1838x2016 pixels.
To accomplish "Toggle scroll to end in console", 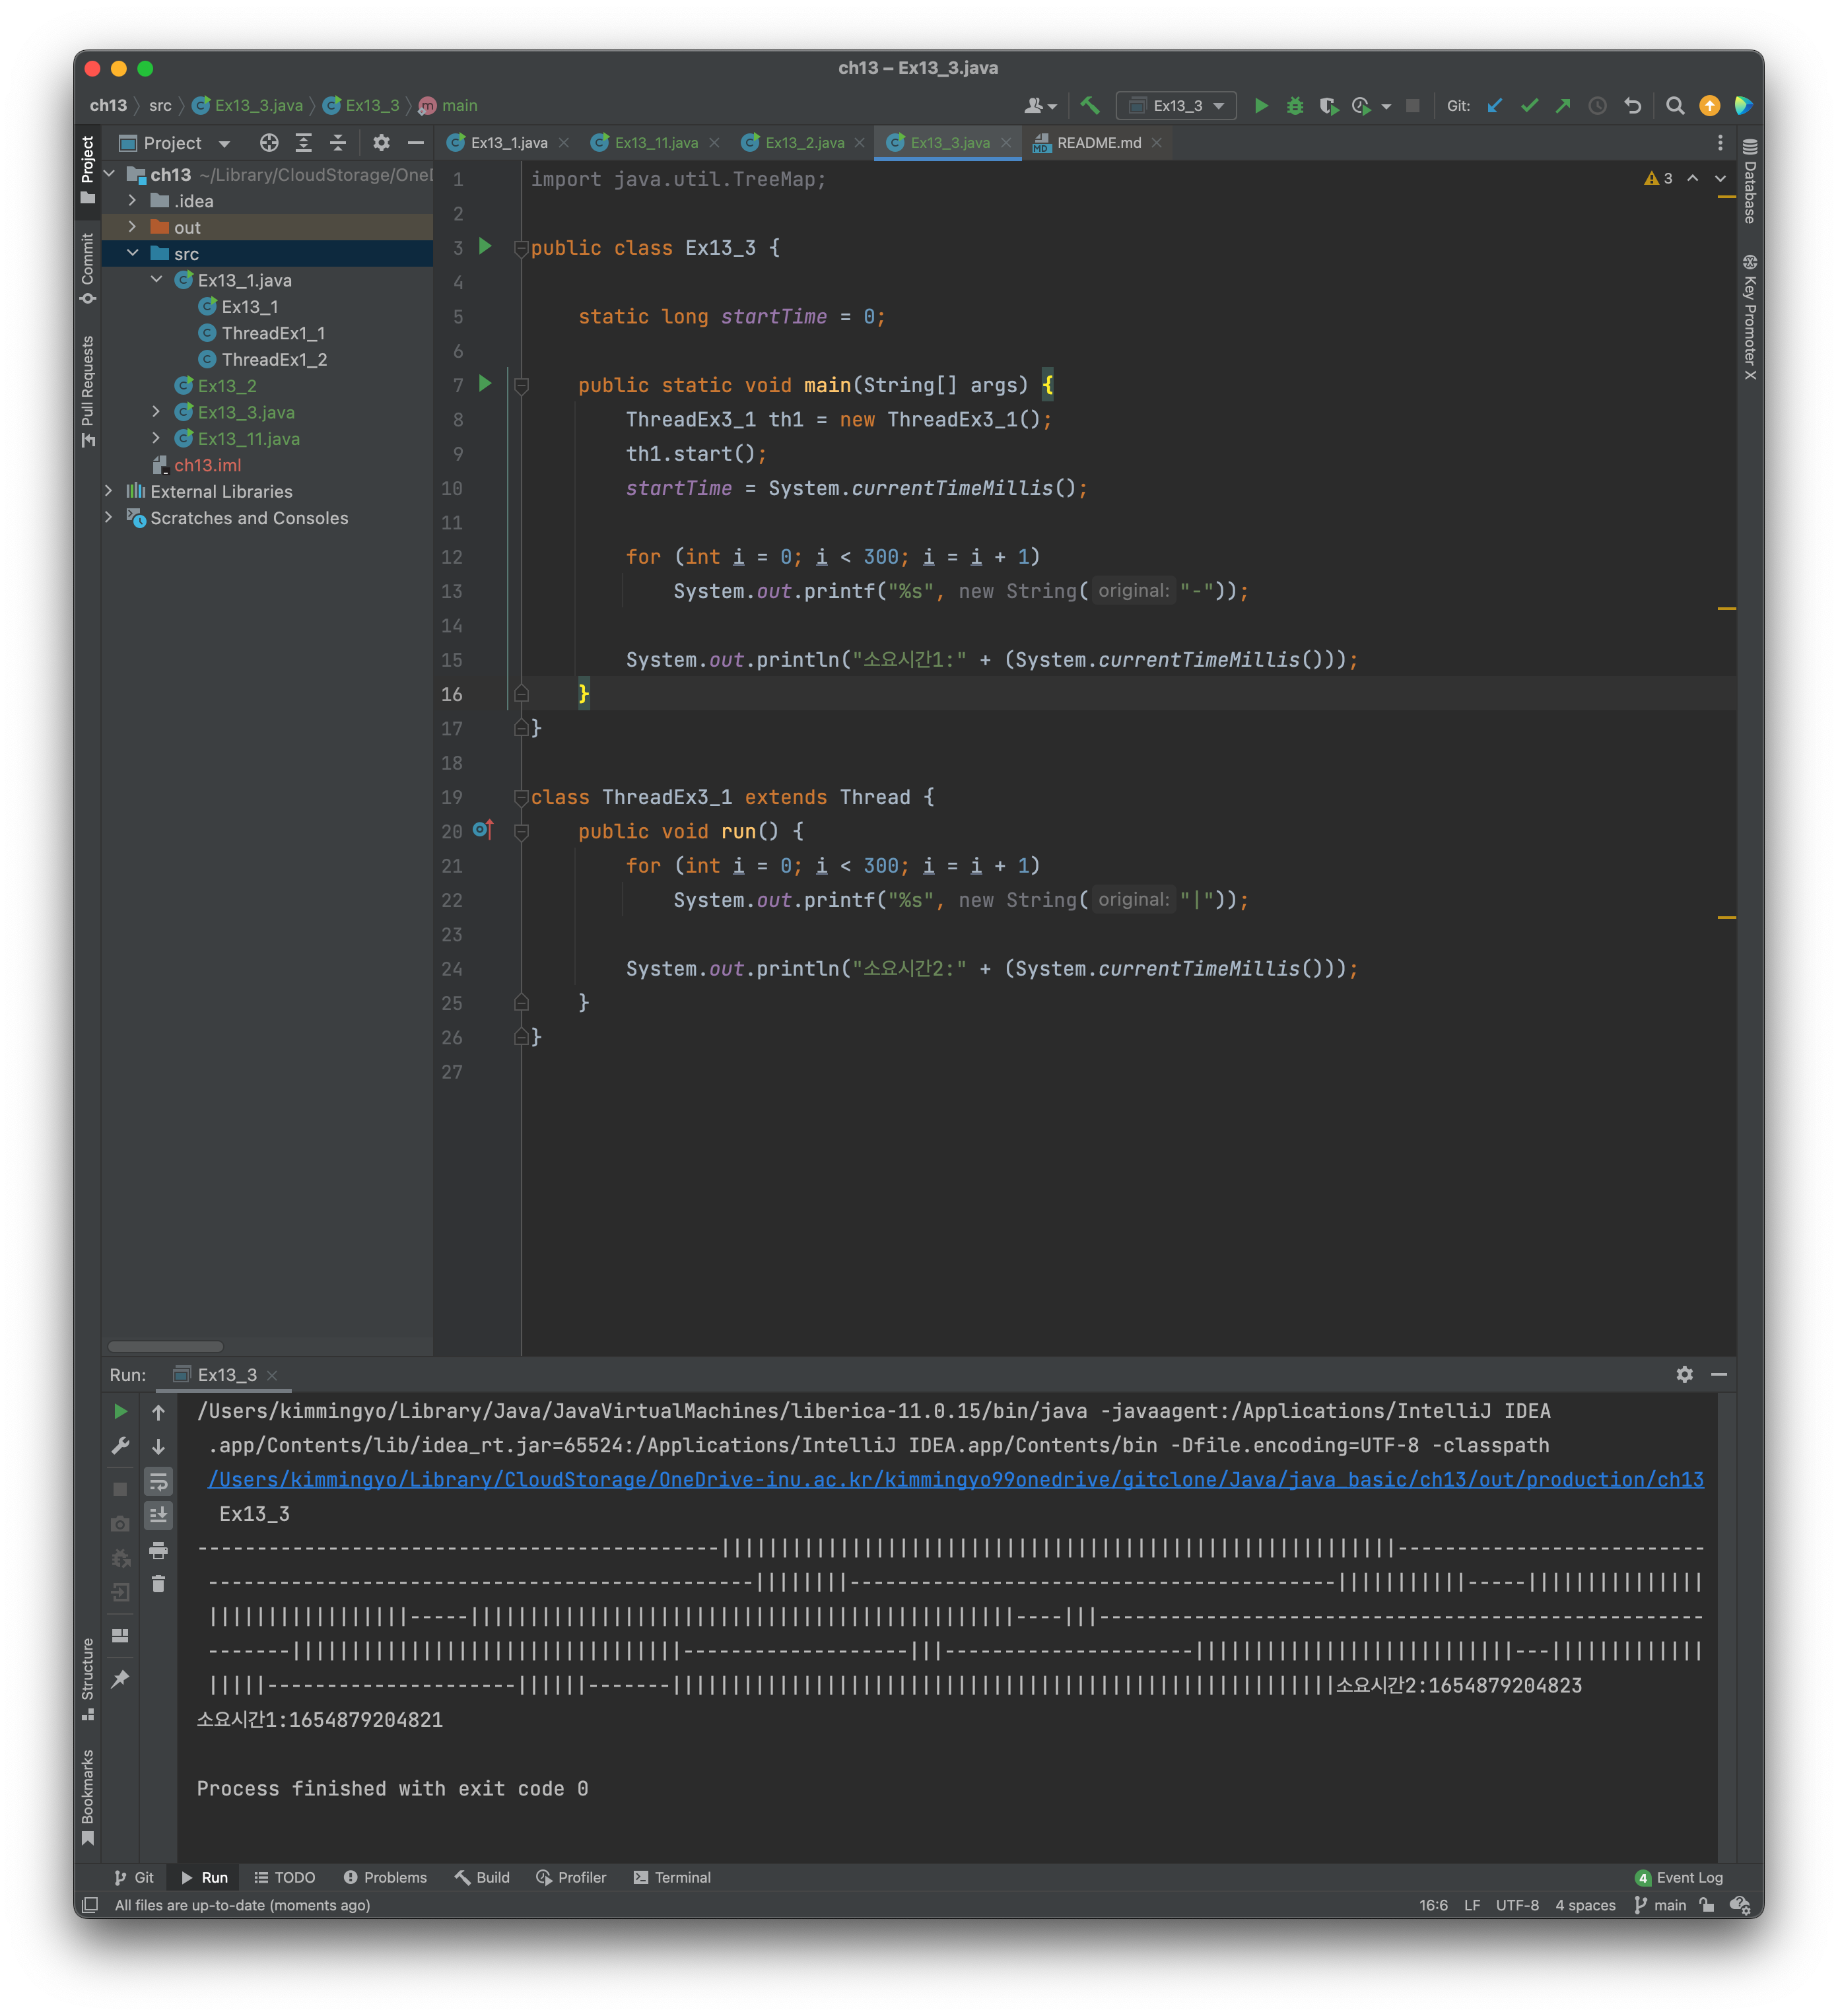I will 158,1515.
